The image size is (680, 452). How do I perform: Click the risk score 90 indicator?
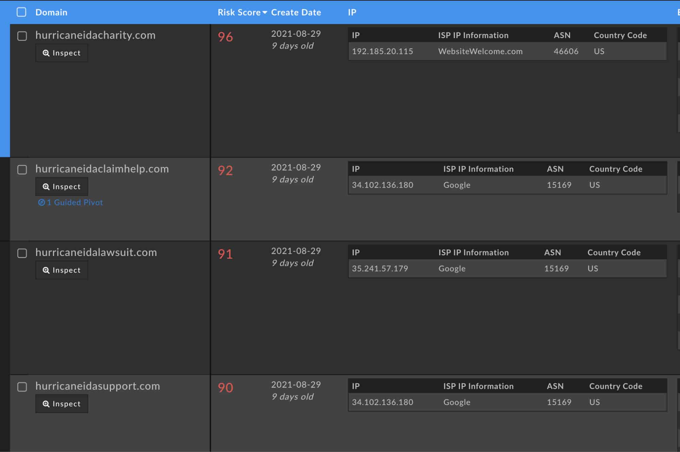tap(226, 388)
